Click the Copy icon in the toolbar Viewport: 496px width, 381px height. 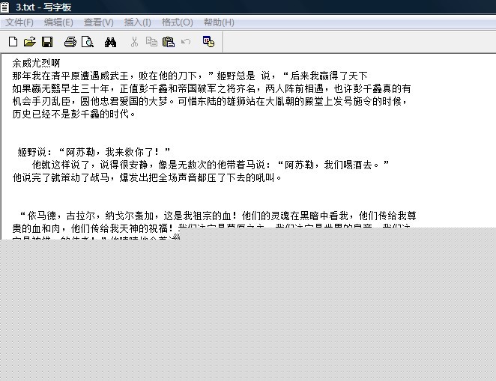tap(151, 42)
